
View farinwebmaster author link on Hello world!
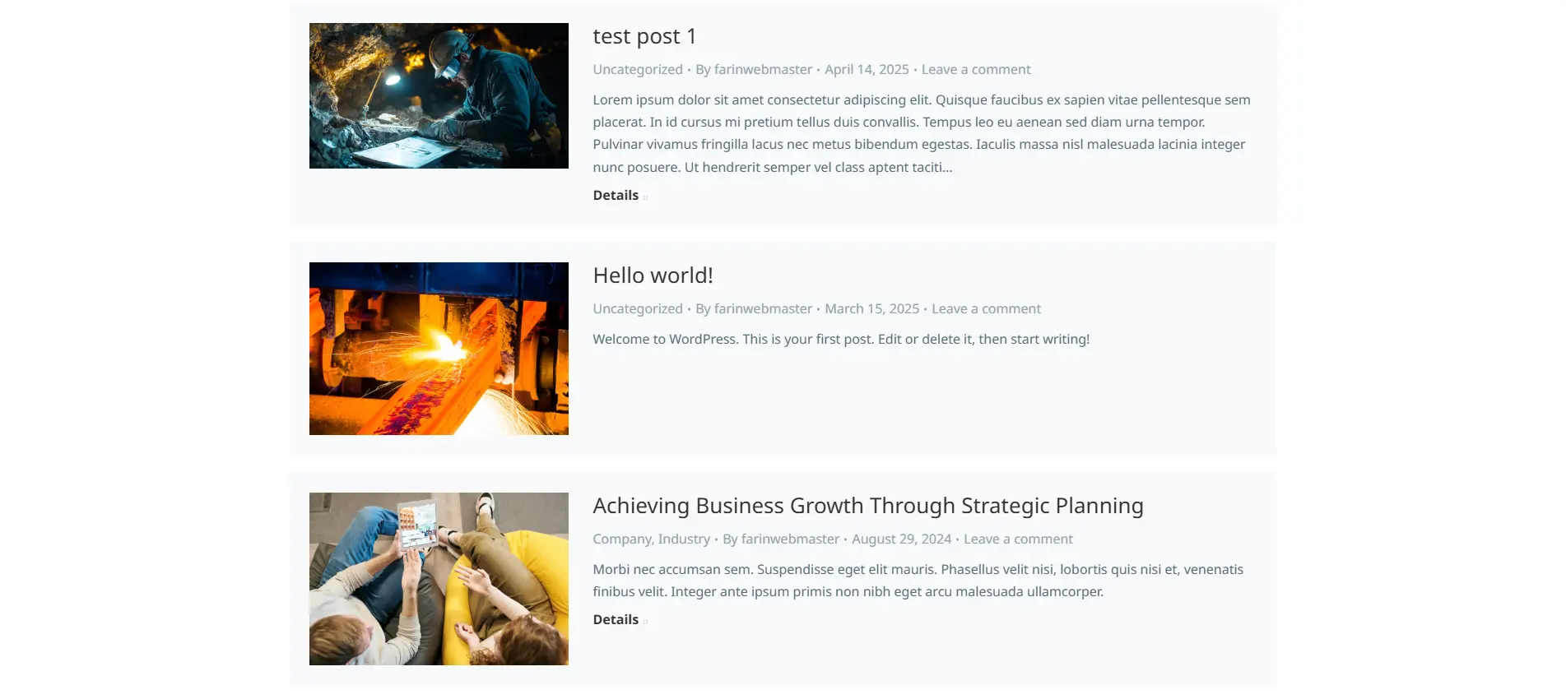(x=763, y=309)
